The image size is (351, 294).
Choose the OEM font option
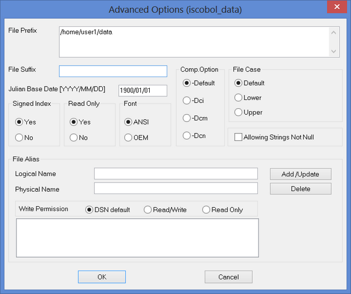(128, 137)
